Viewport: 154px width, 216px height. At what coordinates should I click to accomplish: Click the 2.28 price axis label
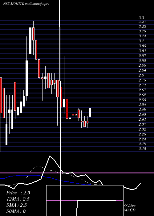(142, 134)
